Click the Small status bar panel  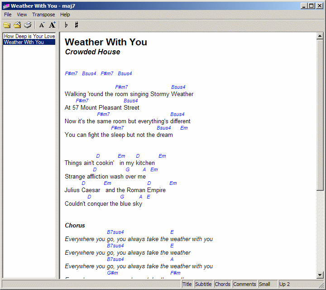coord(268,284)
